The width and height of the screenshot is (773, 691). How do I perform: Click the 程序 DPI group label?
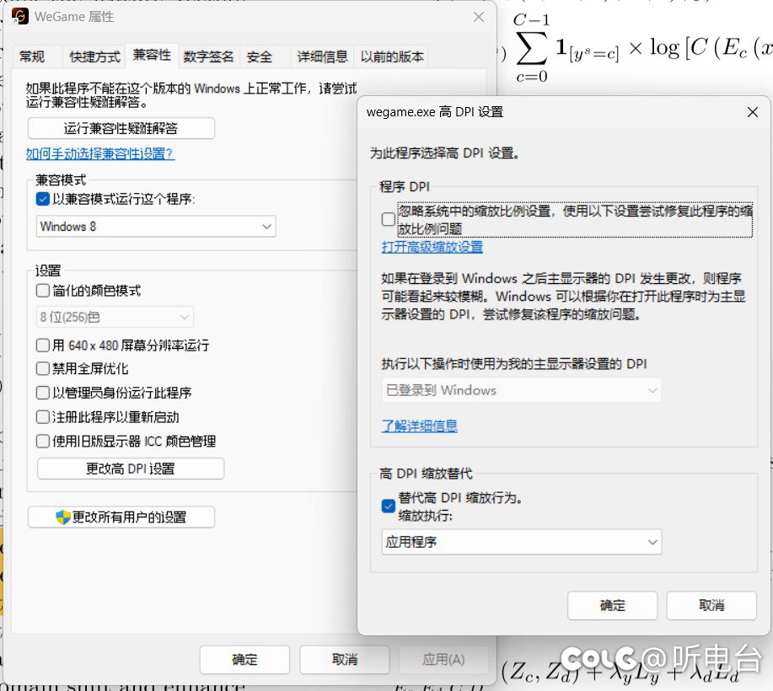pyautogui.click(x=405, y=187)
